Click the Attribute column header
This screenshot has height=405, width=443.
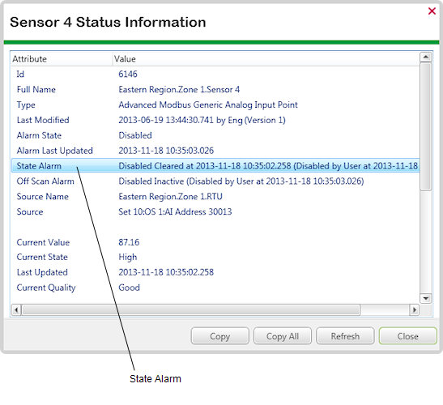coord(62,59)
